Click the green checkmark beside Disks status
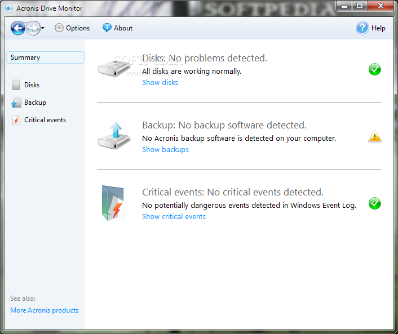 point(375,69)
